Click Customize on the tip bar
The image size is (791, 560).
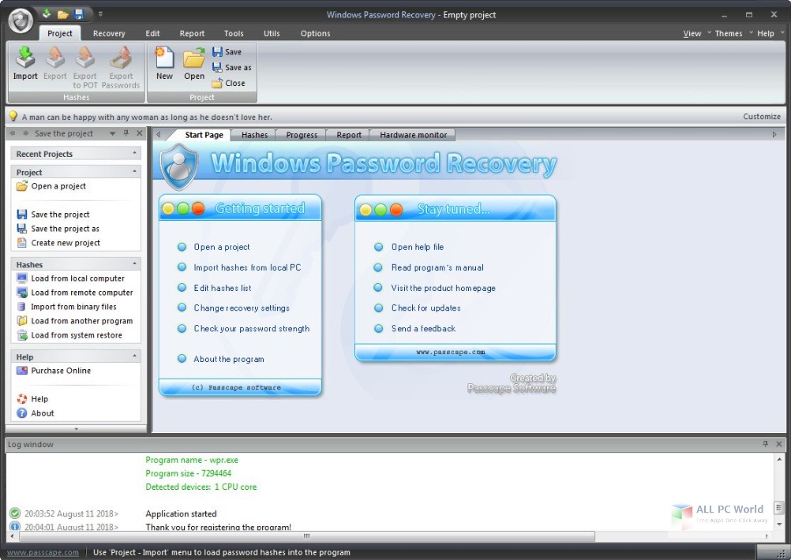click(x=761, y=117)
